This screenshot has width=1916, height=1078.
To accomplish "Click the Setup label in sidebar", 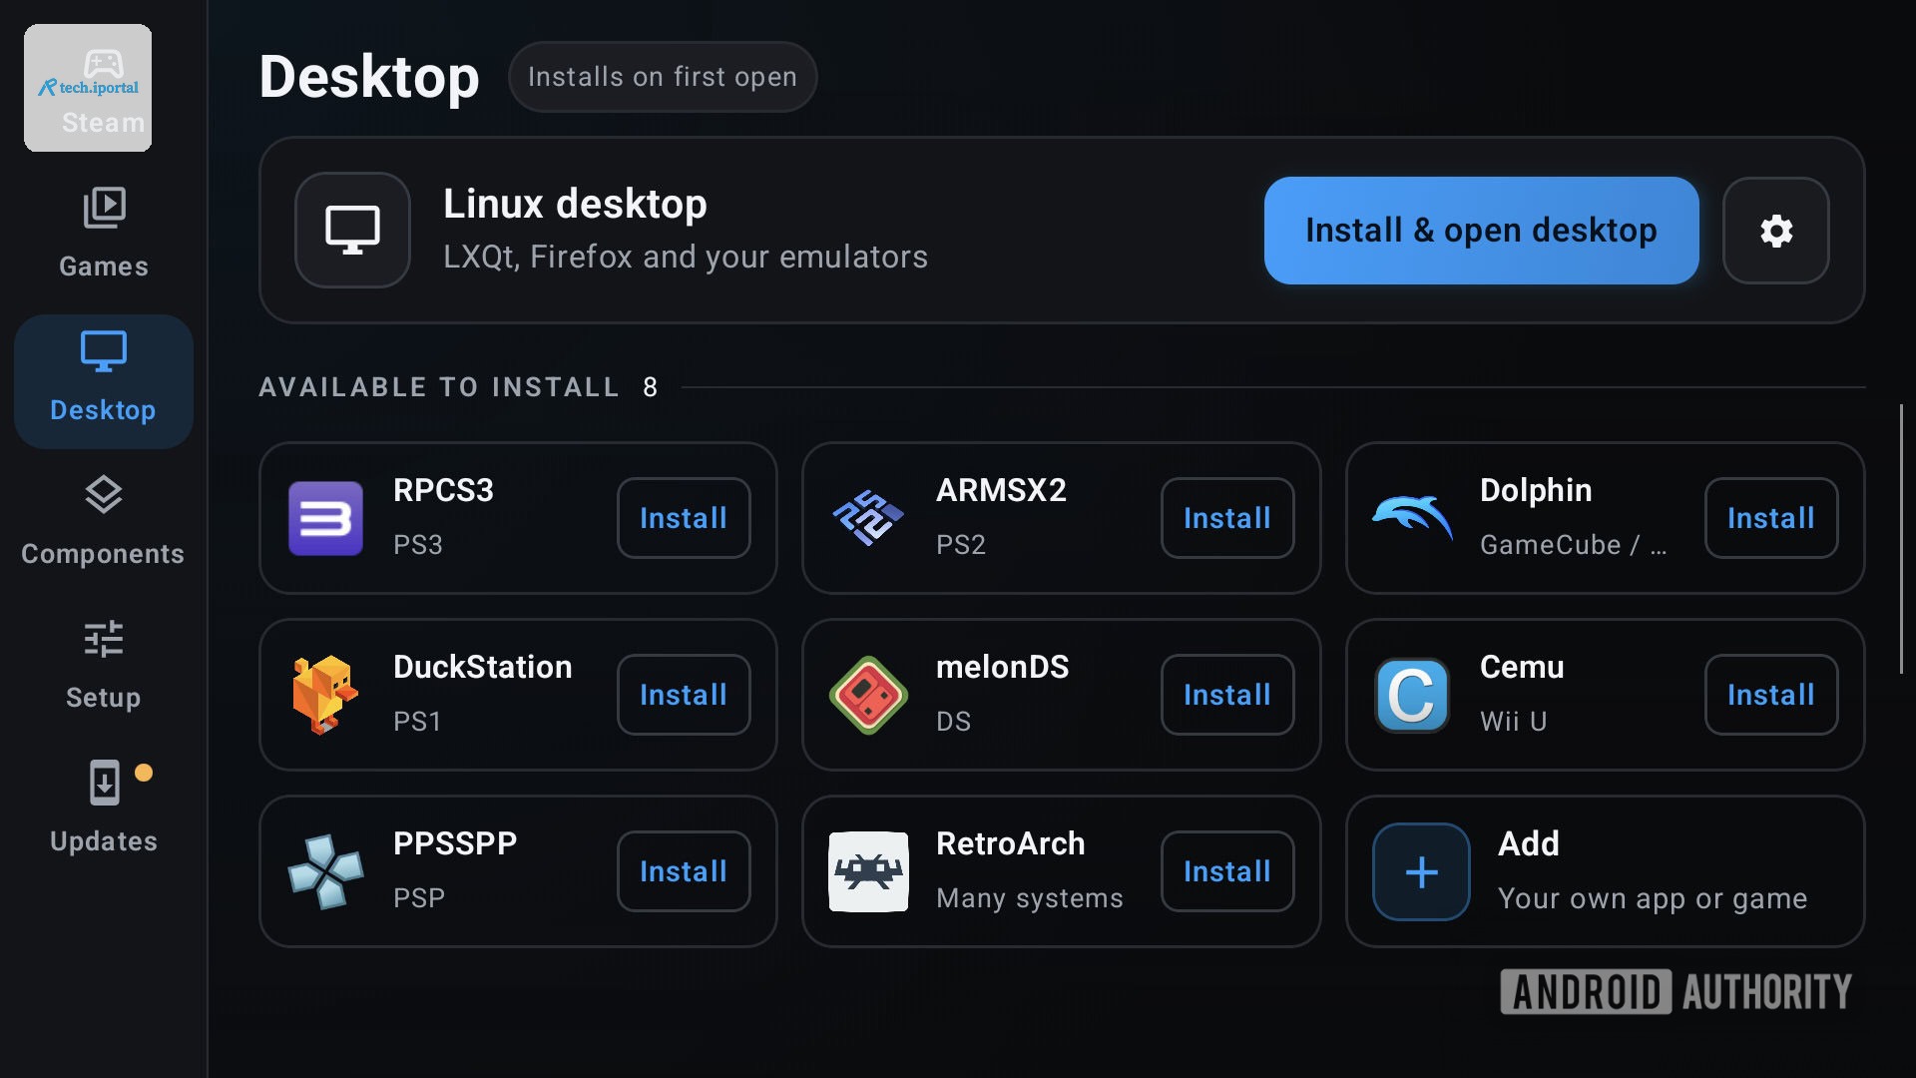I will (x=104, y=698).
